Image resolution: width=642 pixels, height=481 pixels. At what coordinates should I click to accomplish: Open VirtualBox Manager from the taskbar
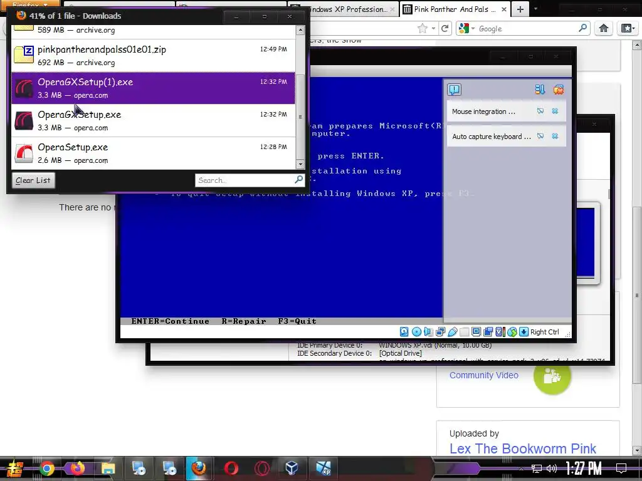pos(292,468)
